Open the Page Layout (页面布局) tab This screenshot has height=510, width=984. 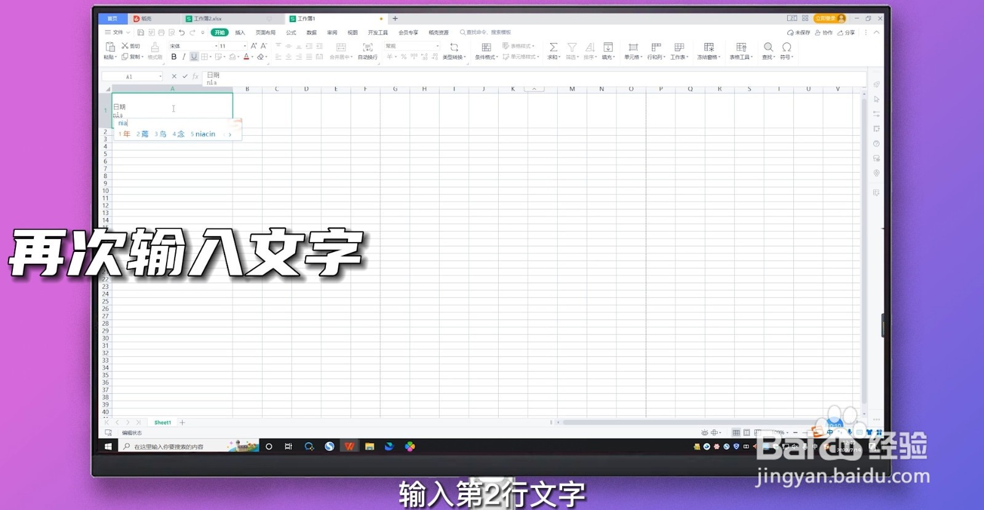pos(266,33)
